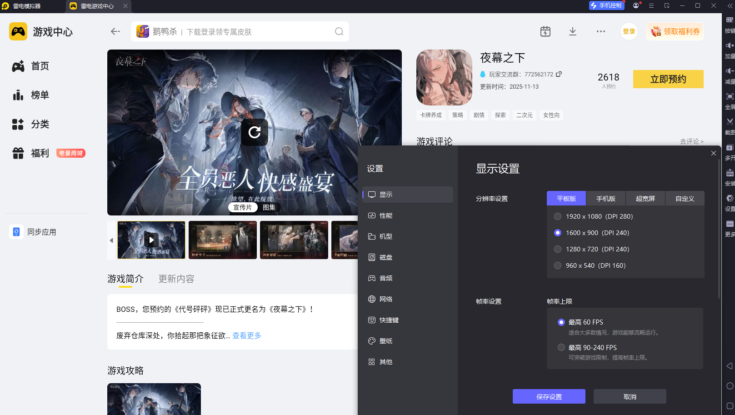Screen dimensions: 735x415
Task: Open 性能 settings section
Action: 386,215
